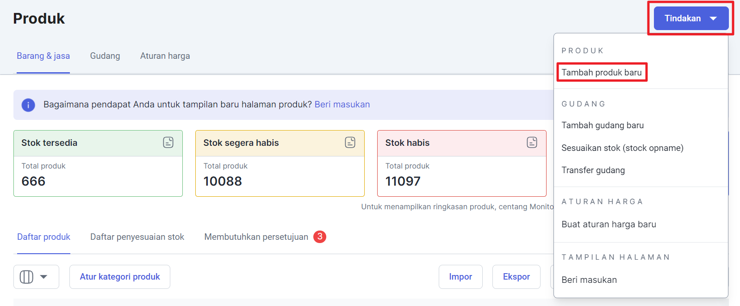This screenshot has width=740, height=306.
Task: Open Daftar penyesuaian stok tab
Action: tap(137, 237)
